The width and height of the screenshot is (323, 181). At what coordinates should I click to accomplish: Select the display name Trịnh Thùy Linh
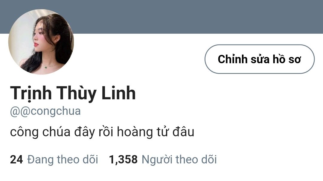pos(73,93)
